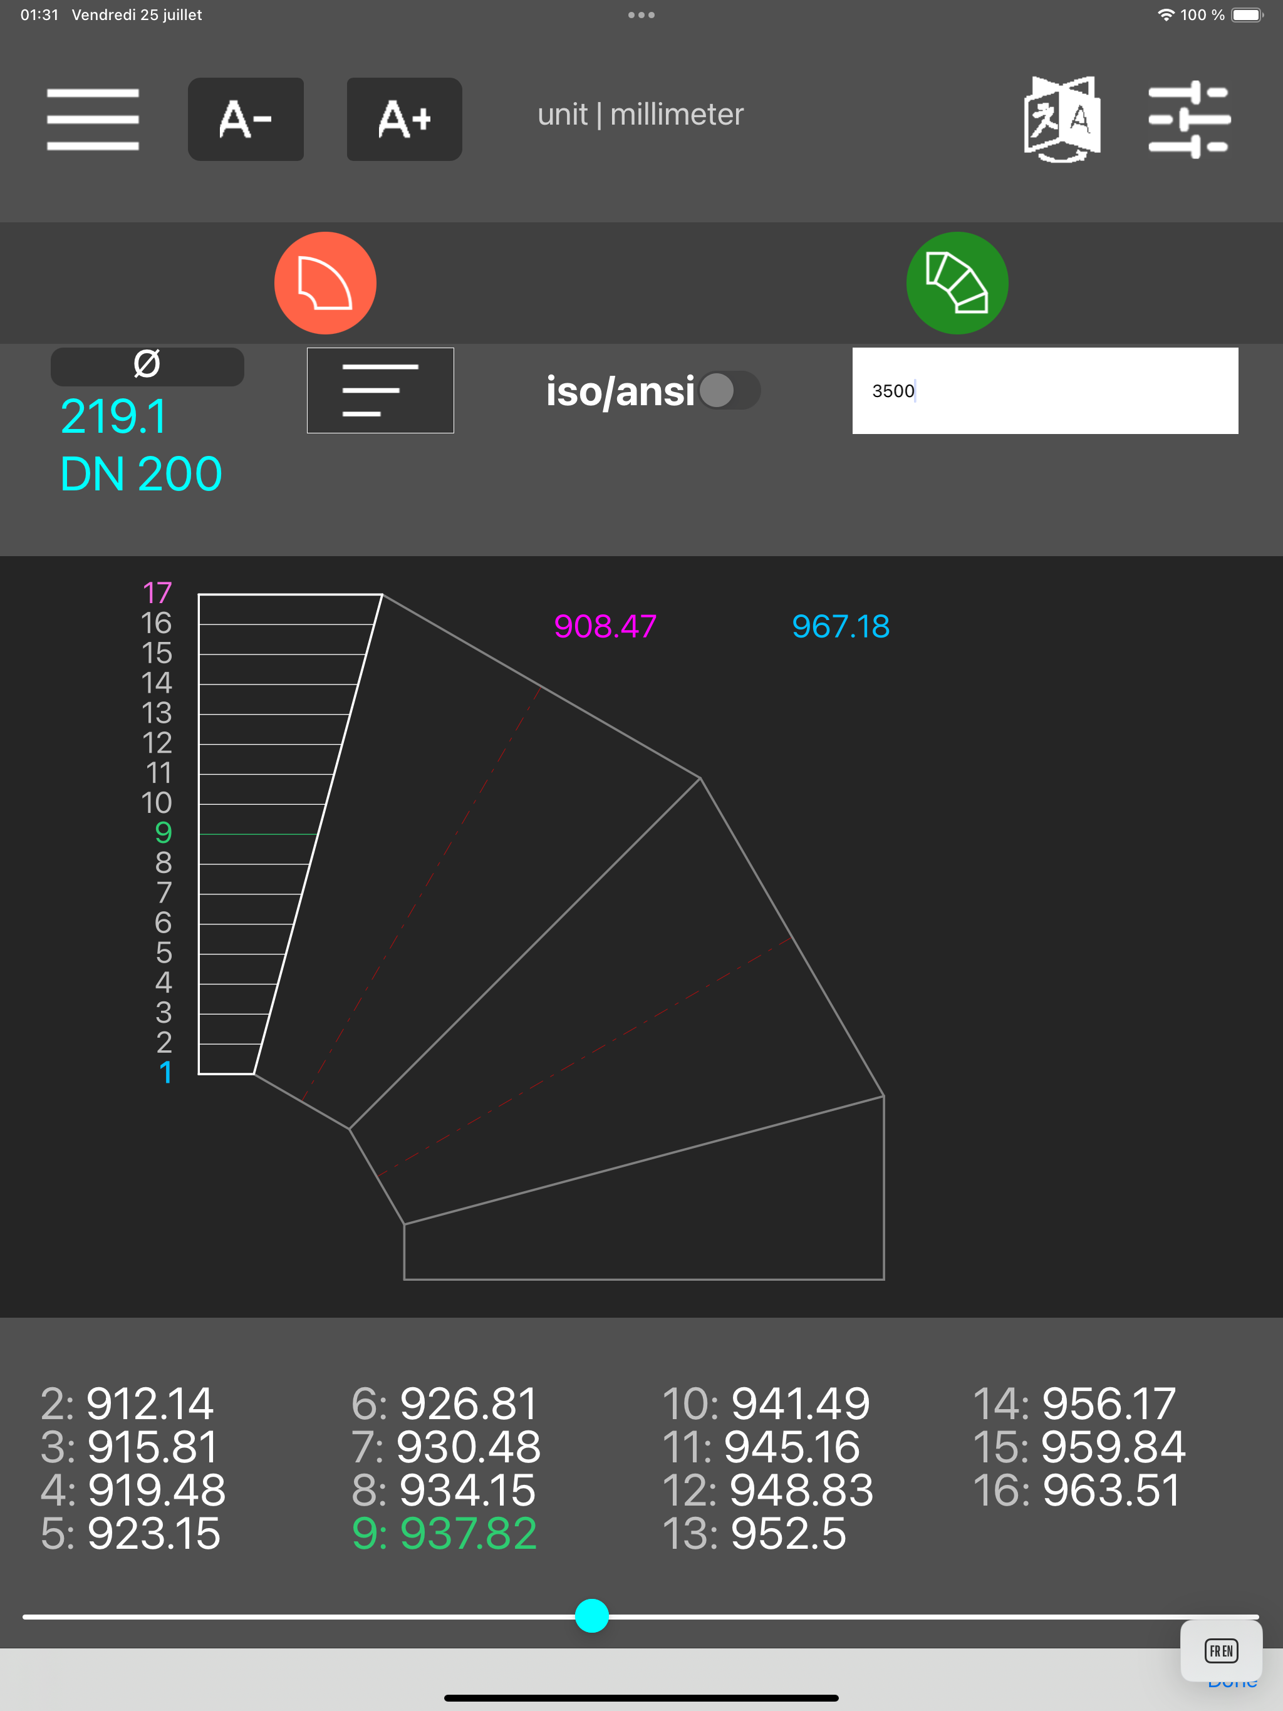Select measurement 15: 959.84

pos(1079,1447)
